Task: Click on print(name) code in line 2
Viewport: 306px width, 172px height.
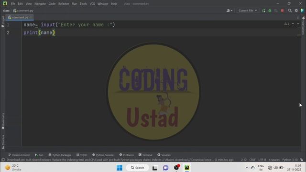Action: pos(39,32)
